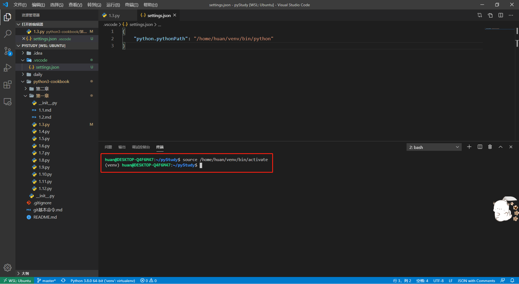This screenshot has height=284, width=519.
Task: Click the Python 3.8.0 interpreter status item
Action: tap(103, 281)
